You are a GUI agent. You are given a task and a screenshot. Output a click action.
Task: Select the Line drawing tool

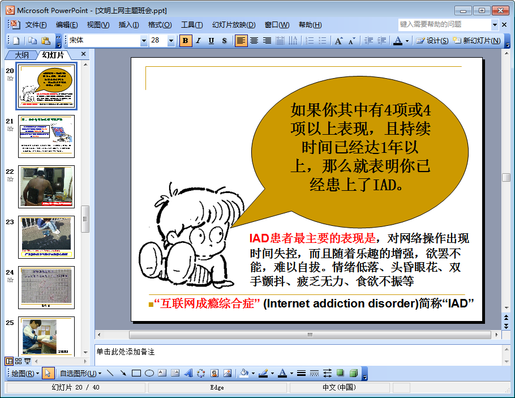coord(110,373)
